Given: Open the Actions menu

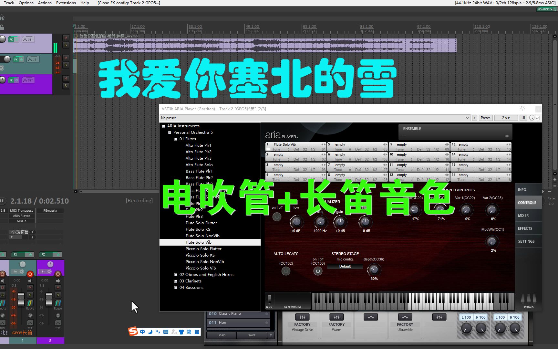Looking at the screenshot, I should [45, 3].
